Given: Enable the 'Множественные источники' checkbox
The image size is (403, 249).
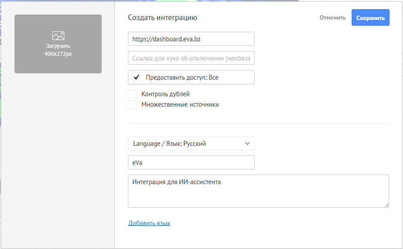Looking at the screenshot, I should coord(132,104).
